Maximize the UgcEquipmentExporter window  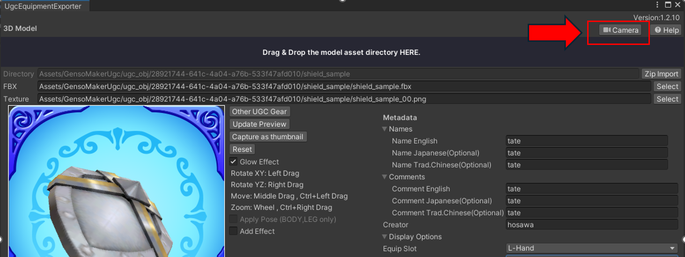click(x=668, y=5)
